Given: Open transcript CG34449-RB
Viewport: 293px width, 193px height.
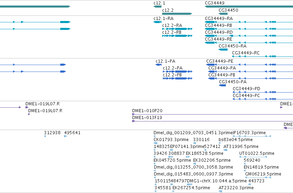Looking at the screenshot, I should point(218,25).
